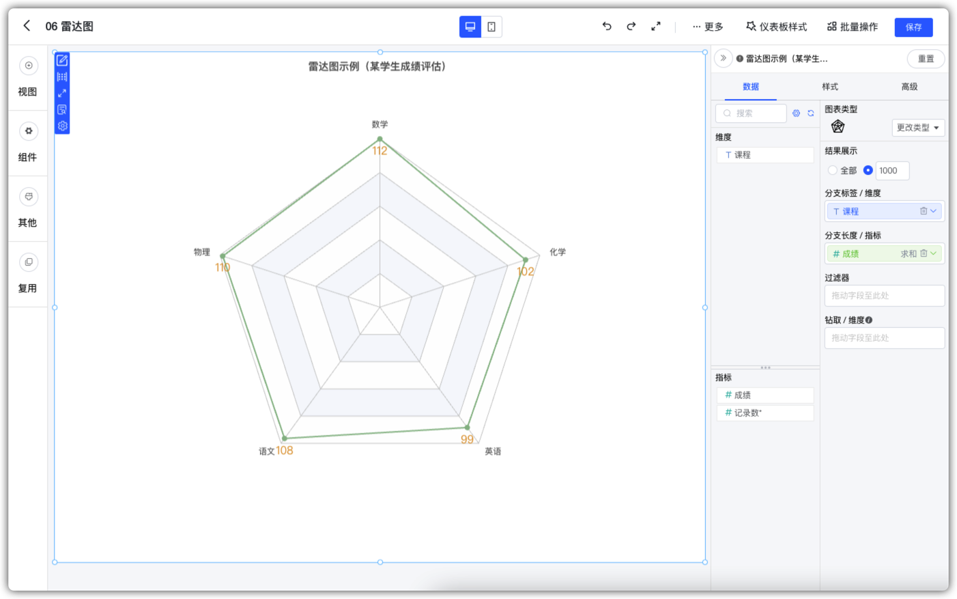
Task: Expand the 课程 dimension field chevron
Action: point(934,211)
